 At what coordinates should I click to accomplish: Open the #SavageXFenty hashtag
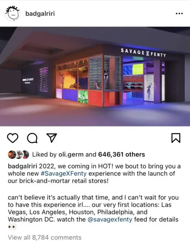click(x=64, y=174)
